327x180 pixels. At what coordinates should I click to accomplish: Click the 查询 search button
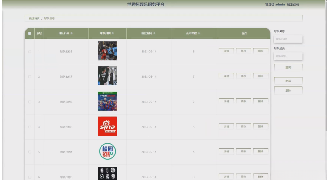[x=288, y=67]
